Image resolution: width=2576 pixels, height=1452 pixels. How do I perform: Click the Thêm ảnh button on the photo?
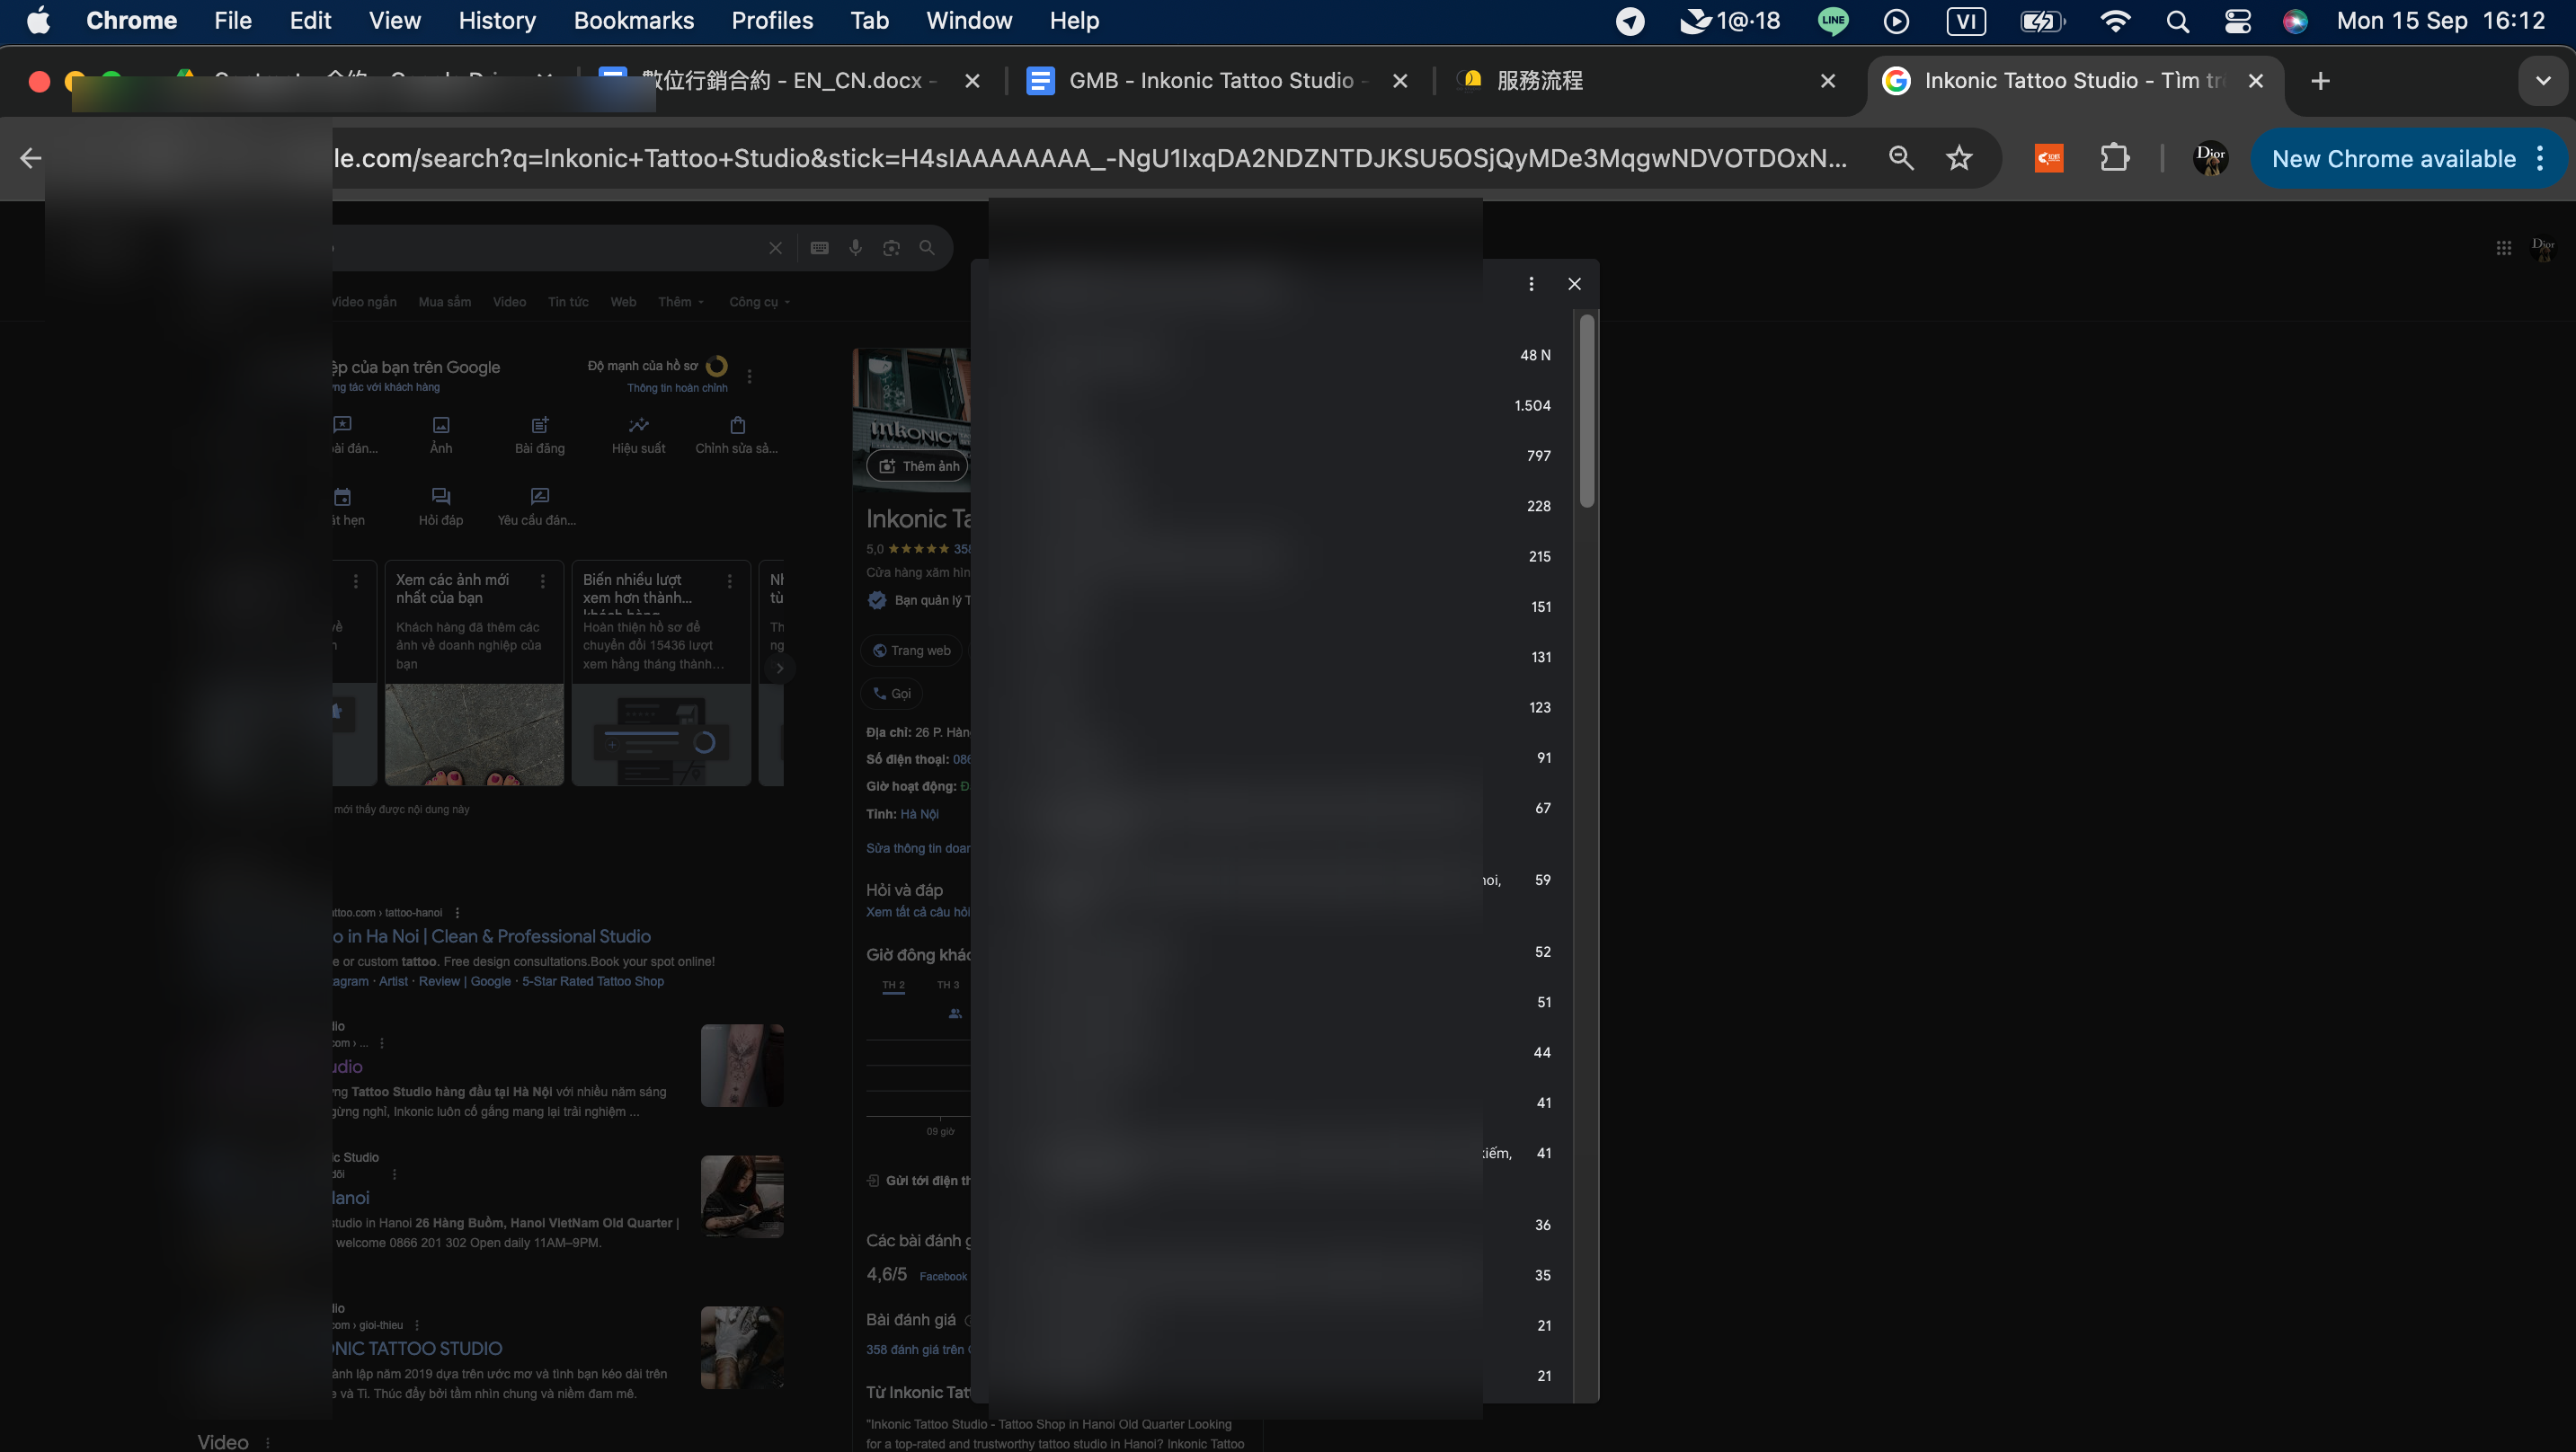(x=918, y=466)
